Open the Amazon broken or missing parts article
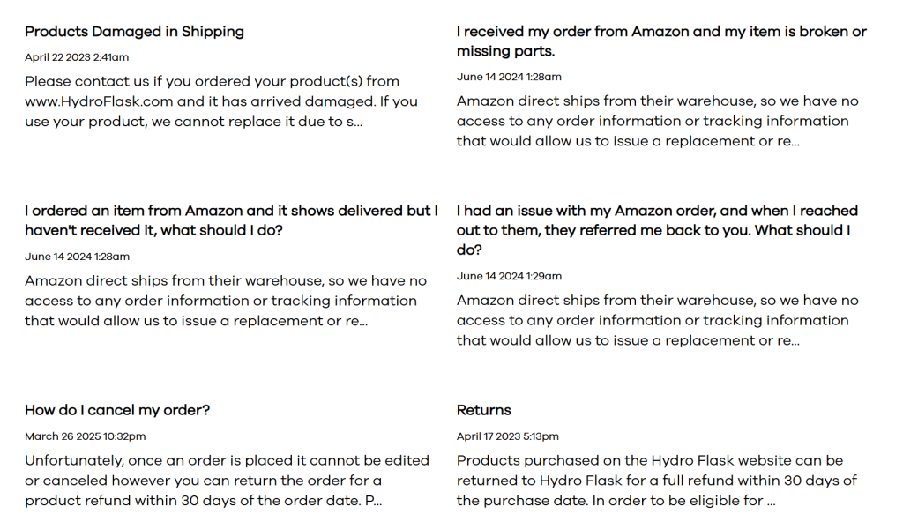The image size is (903, 529). click(661, 41)
